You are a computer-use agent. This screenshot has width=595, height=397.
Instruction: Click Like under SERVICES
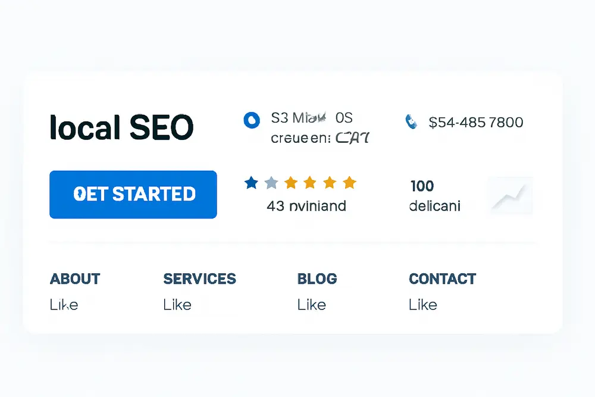177,305
